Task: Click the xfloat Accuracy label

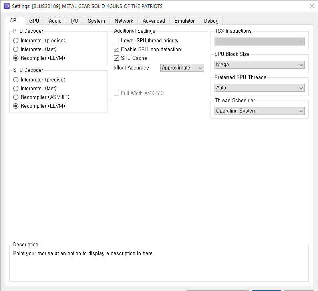Action: (132, 68)
